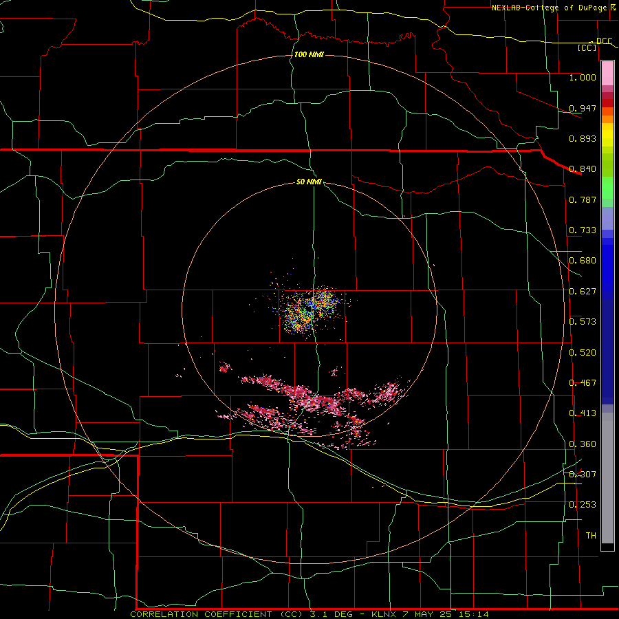
Task: Select the 1.000 value on the color scale
Action: 583,77
